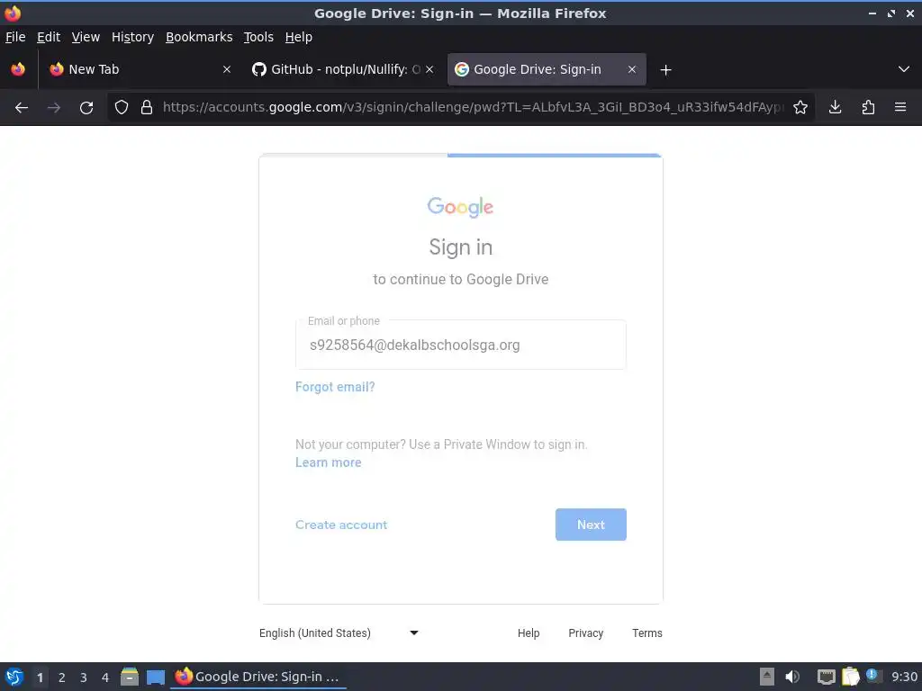Switch to workspace 4
The width and height of the screenshot is (922, 691).
[x=105, y=678]
